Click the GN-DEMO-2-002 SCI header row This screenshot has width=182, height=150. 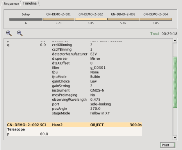[75, 125]
